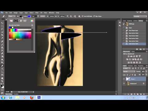This screenshot has width=148, height=111.
Task: Add a Brightness/Contrast adjustment
Action: [x=129, y=56]
